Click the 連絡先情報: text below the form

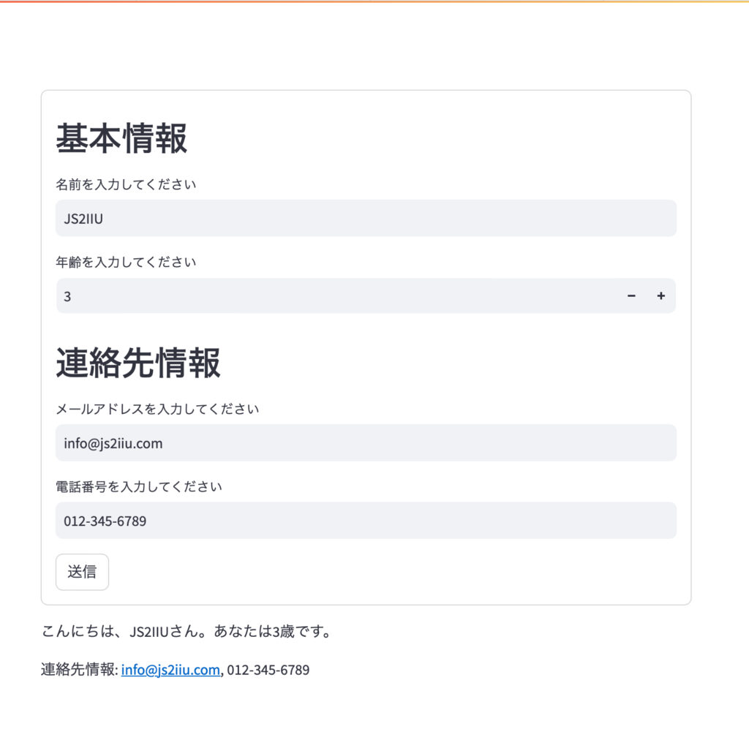pos(79,669)
